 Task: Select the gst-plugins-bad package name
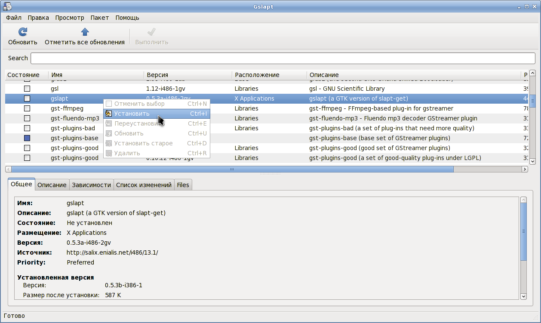pyautogui.click(x=73, y=128)
